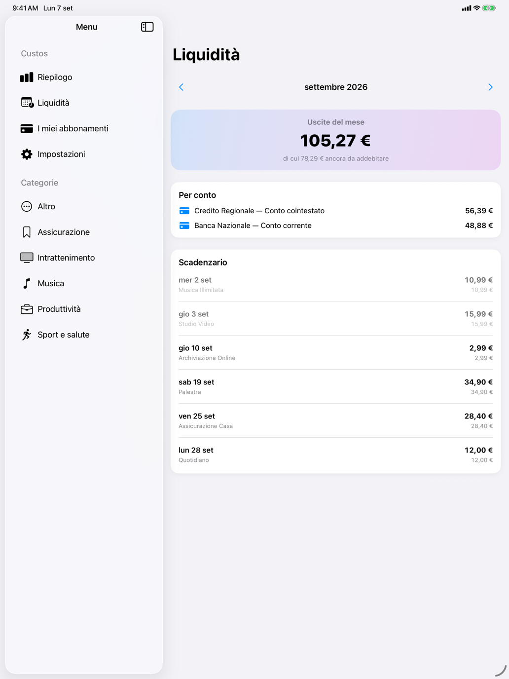
Task: Click the bold 2,99 € amount
Action: pos(481,348)
